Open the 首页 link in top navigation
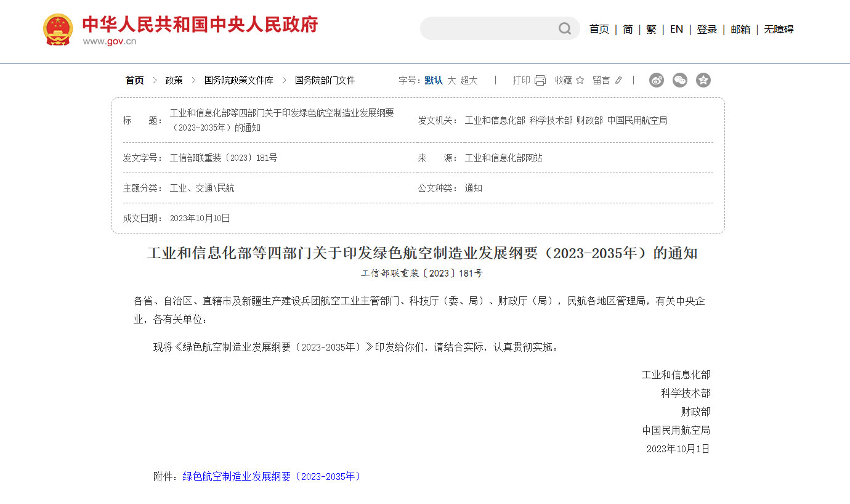 click(x=599, y=29)
